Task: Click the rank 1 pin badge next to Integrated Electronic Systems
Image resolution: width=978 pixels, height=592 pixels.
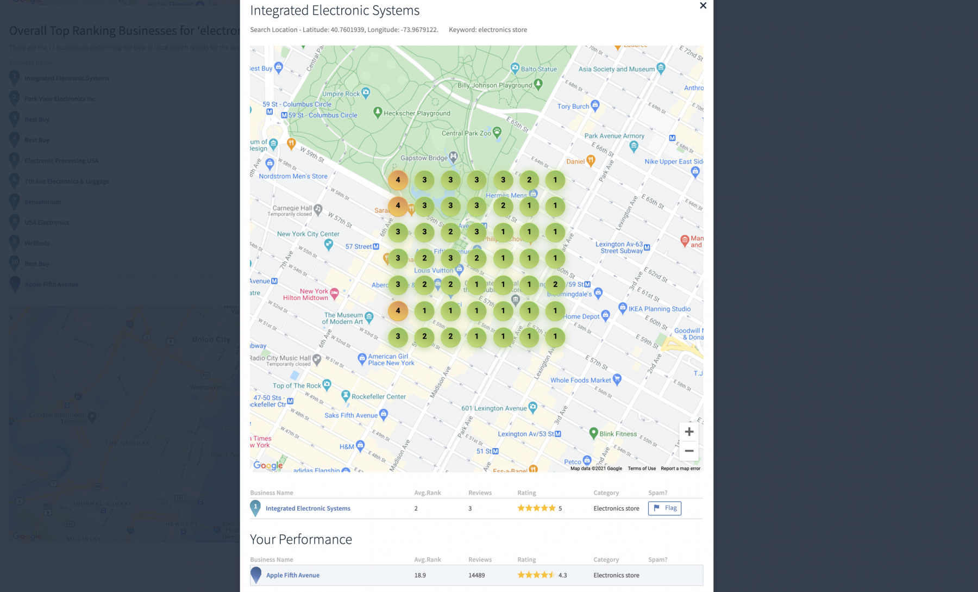Action: click(255, 508)
